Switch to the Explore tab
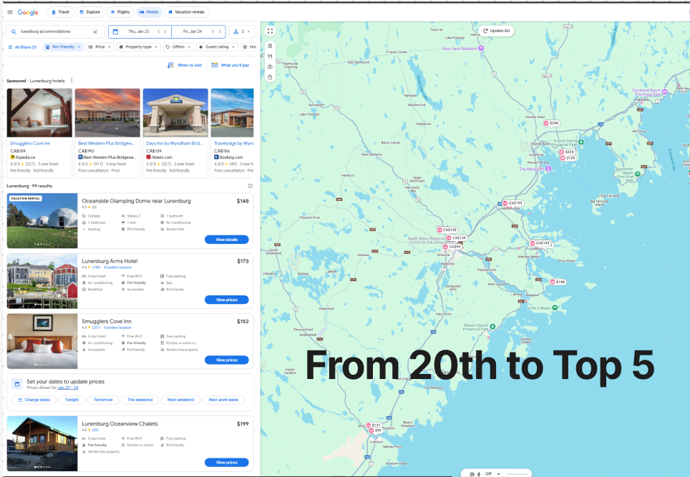 pyautogui.click(x=89, y=12)
